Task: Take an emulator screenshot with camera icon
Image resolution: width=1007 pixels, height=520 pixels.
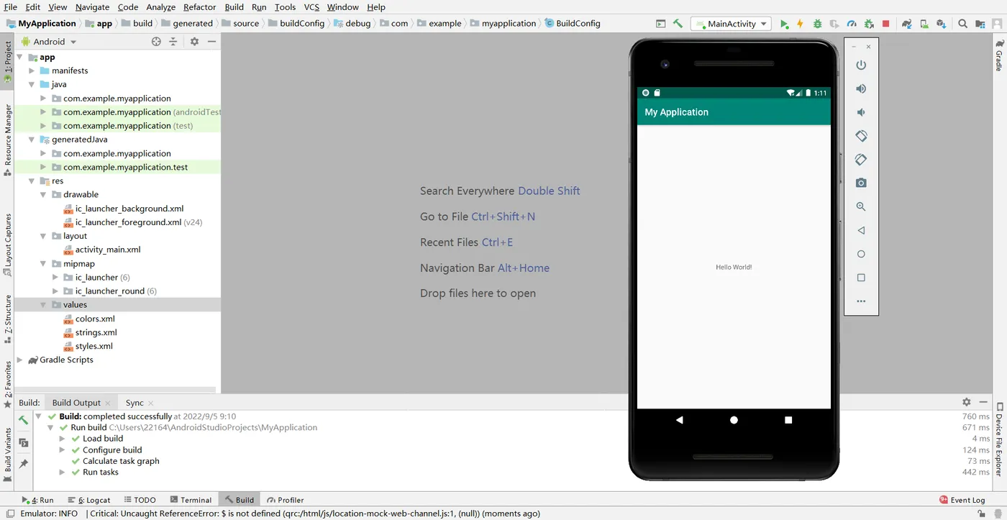Action: click(861, 183)
